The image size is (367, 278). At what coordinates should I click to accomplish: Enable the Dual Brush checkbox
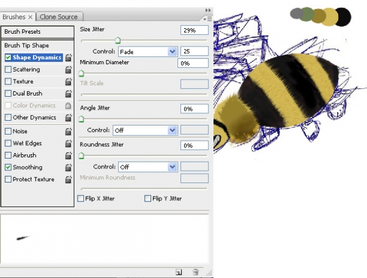(x=8, y=93)
